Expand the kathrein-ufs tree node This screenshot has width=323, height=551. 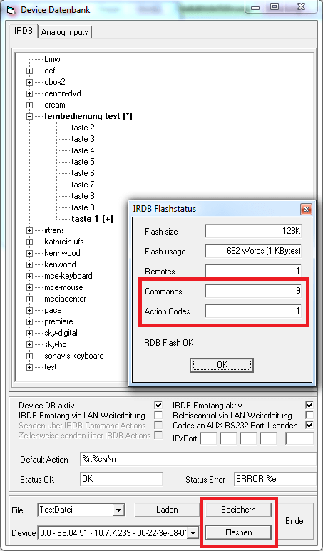[29, 242]
